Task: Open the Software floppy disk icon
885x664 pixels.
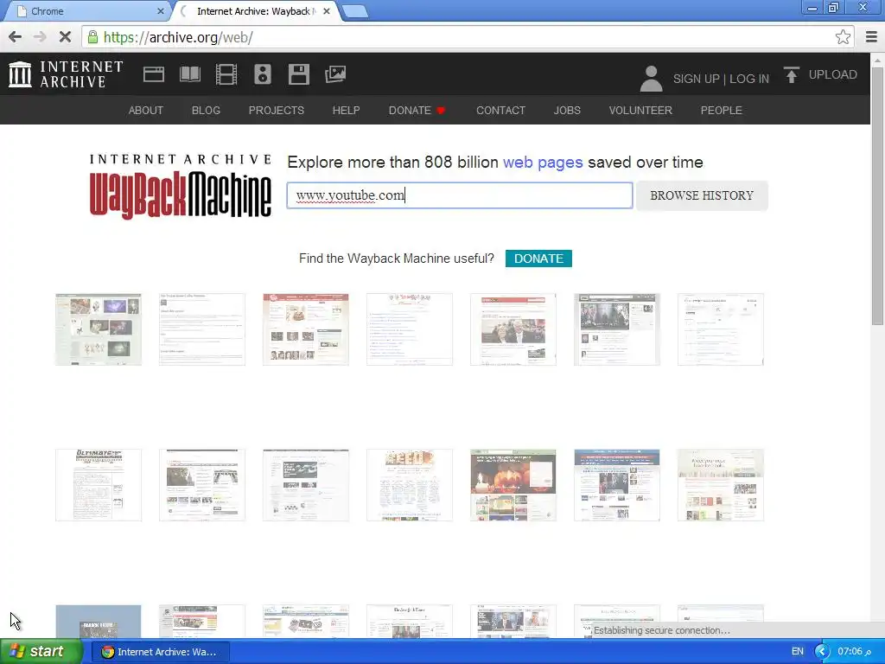Action: [x=298, y=74]
